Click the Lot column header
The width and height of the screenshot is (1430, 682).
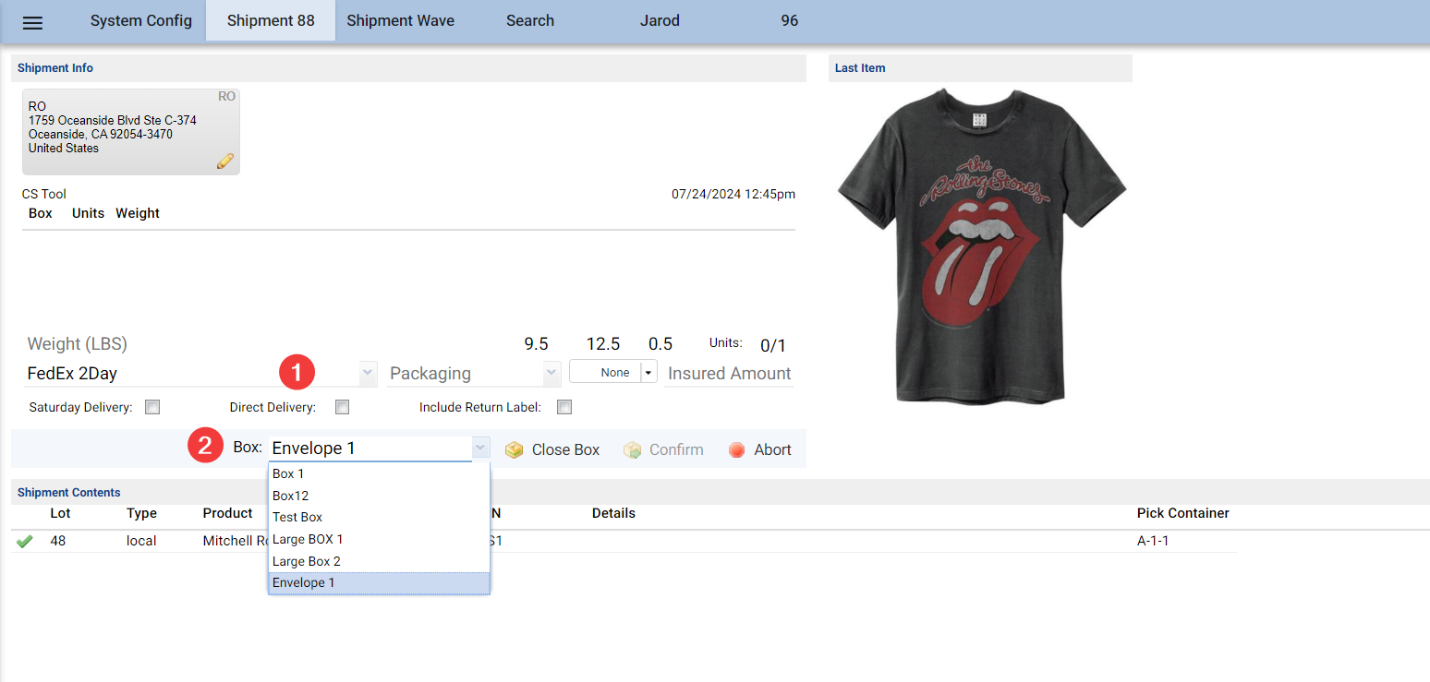click(x=60, y=513)
